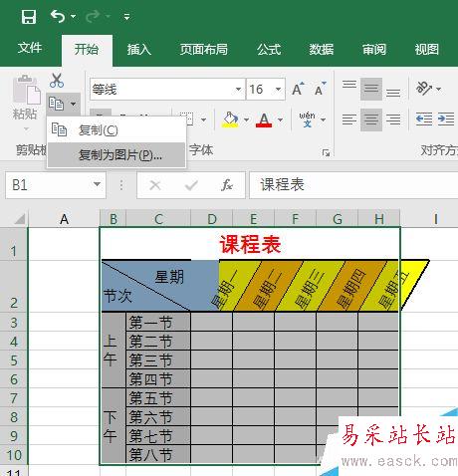
Task: Open the font color dropdown arrow
Action: [281, 119]
